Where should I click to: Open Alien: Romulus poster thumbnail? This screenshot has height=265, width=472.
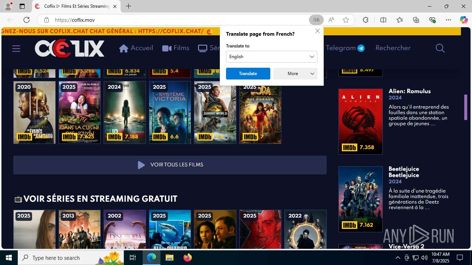pyautogui.click(x=361, y=121)
